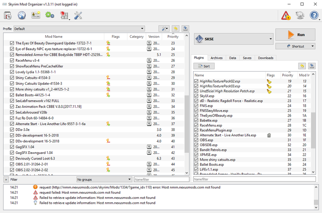Click the plugin list create backup icon
Viewport: 322px width, 213px height.
click(312, 66)
